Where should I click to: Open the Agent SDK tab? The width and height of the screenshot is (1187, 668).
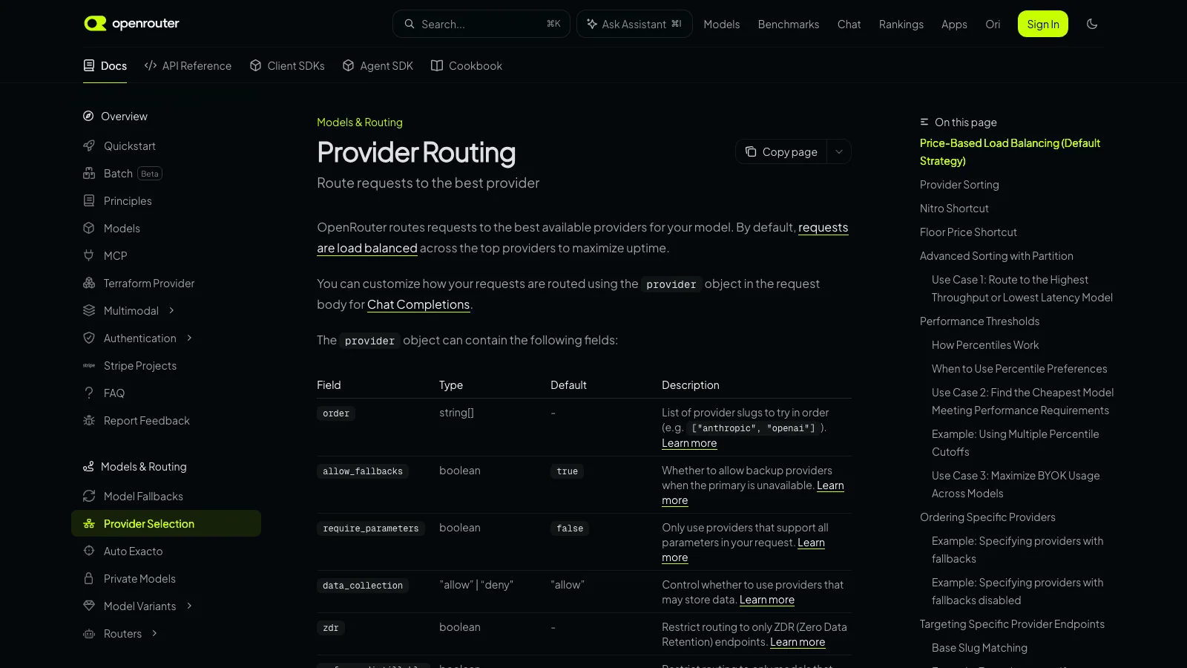click(378, 65)
